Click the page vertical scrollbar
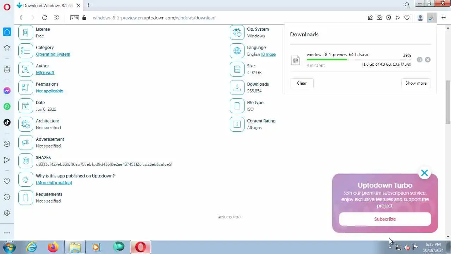 pos(448,102)
